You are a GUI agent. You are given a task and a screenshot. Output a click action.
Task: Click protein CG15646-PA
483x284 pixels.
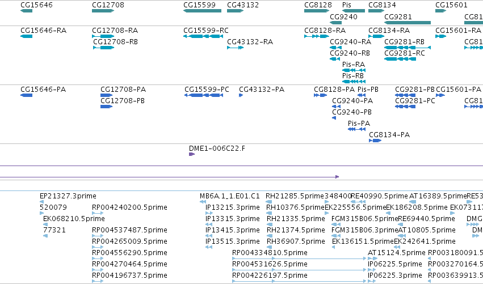click(x=26, y=95)
